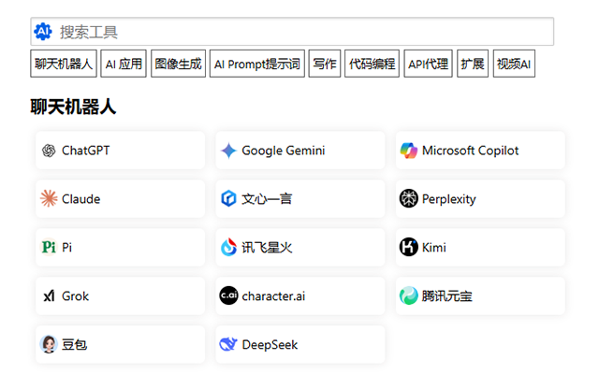Open the Google Gemini link text

pyautogui.click(x=283, y=151)
